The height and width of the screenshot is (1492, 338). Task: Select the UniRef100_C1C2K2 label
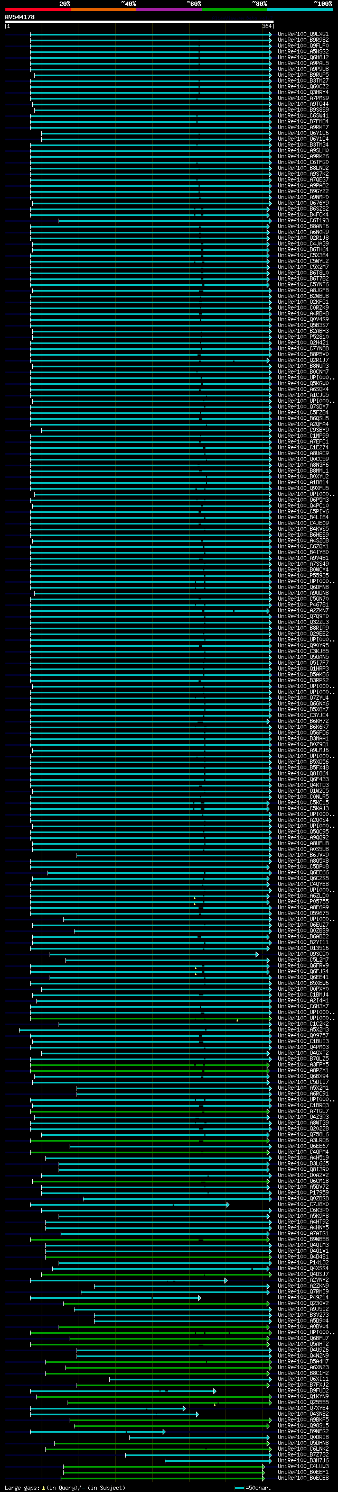(x=303, y=1024)
